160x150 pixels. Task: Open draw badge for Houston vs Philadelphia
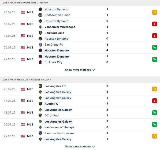tap(155, 12)
